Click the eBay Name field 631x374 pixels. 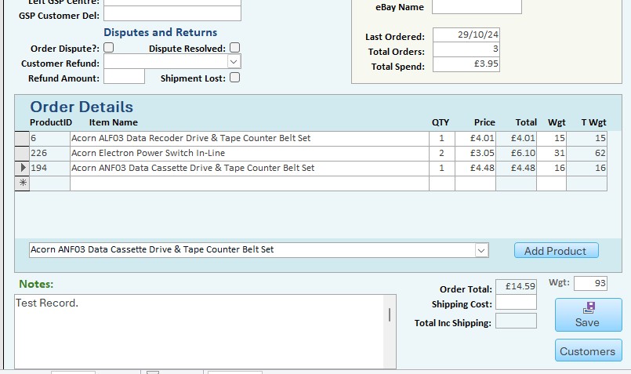[477, 7]
